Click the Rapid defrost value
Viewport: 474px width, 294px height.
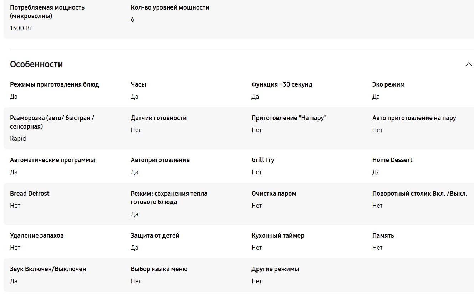[x=18, y=139]
